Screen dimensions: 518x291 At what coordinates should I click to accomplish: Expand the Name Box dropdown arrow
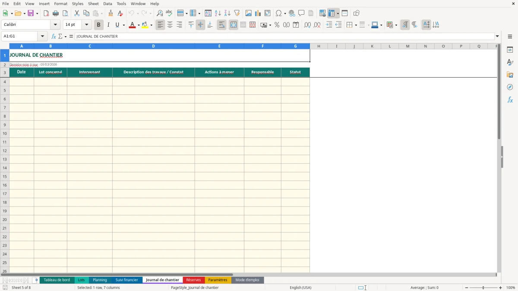42,37
